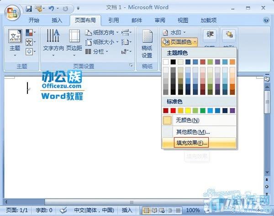
Task: Save the document from quick access toolbar
Action: click(28, 9)
